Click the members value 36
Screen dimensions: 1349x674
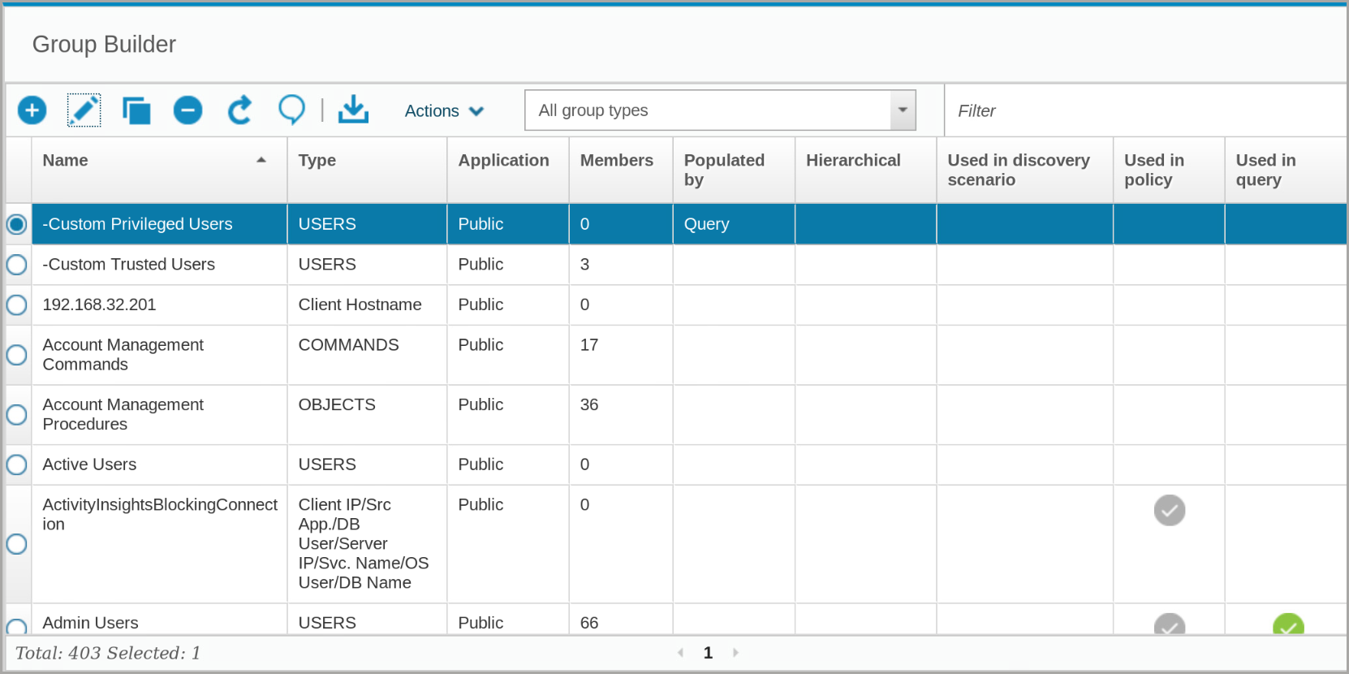[589, 405]
